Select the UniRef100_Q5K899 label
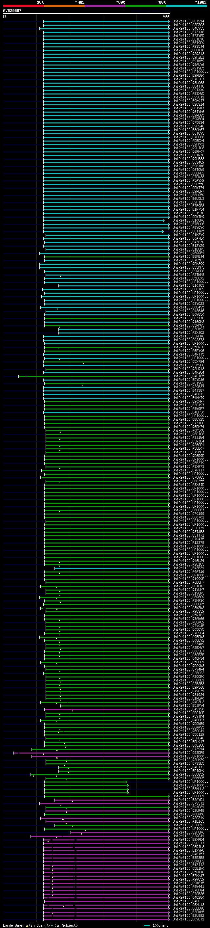 188,264
